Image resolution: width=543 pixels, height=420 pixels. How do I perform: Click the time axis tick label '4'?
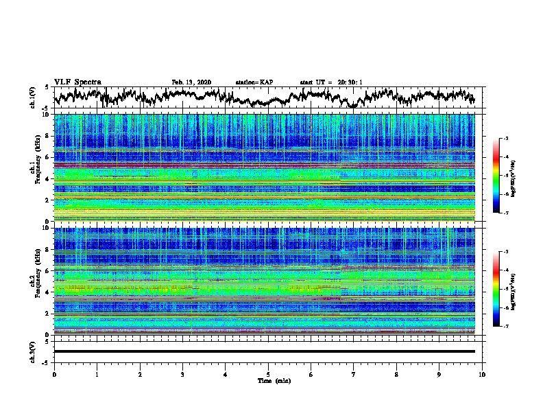pyautogui.click(x=226, y=375)
